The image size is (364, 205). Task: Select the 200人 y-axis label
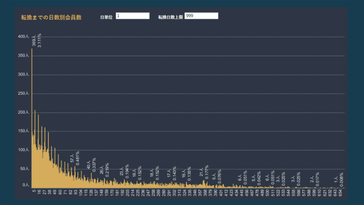click(x=23, y=112)
